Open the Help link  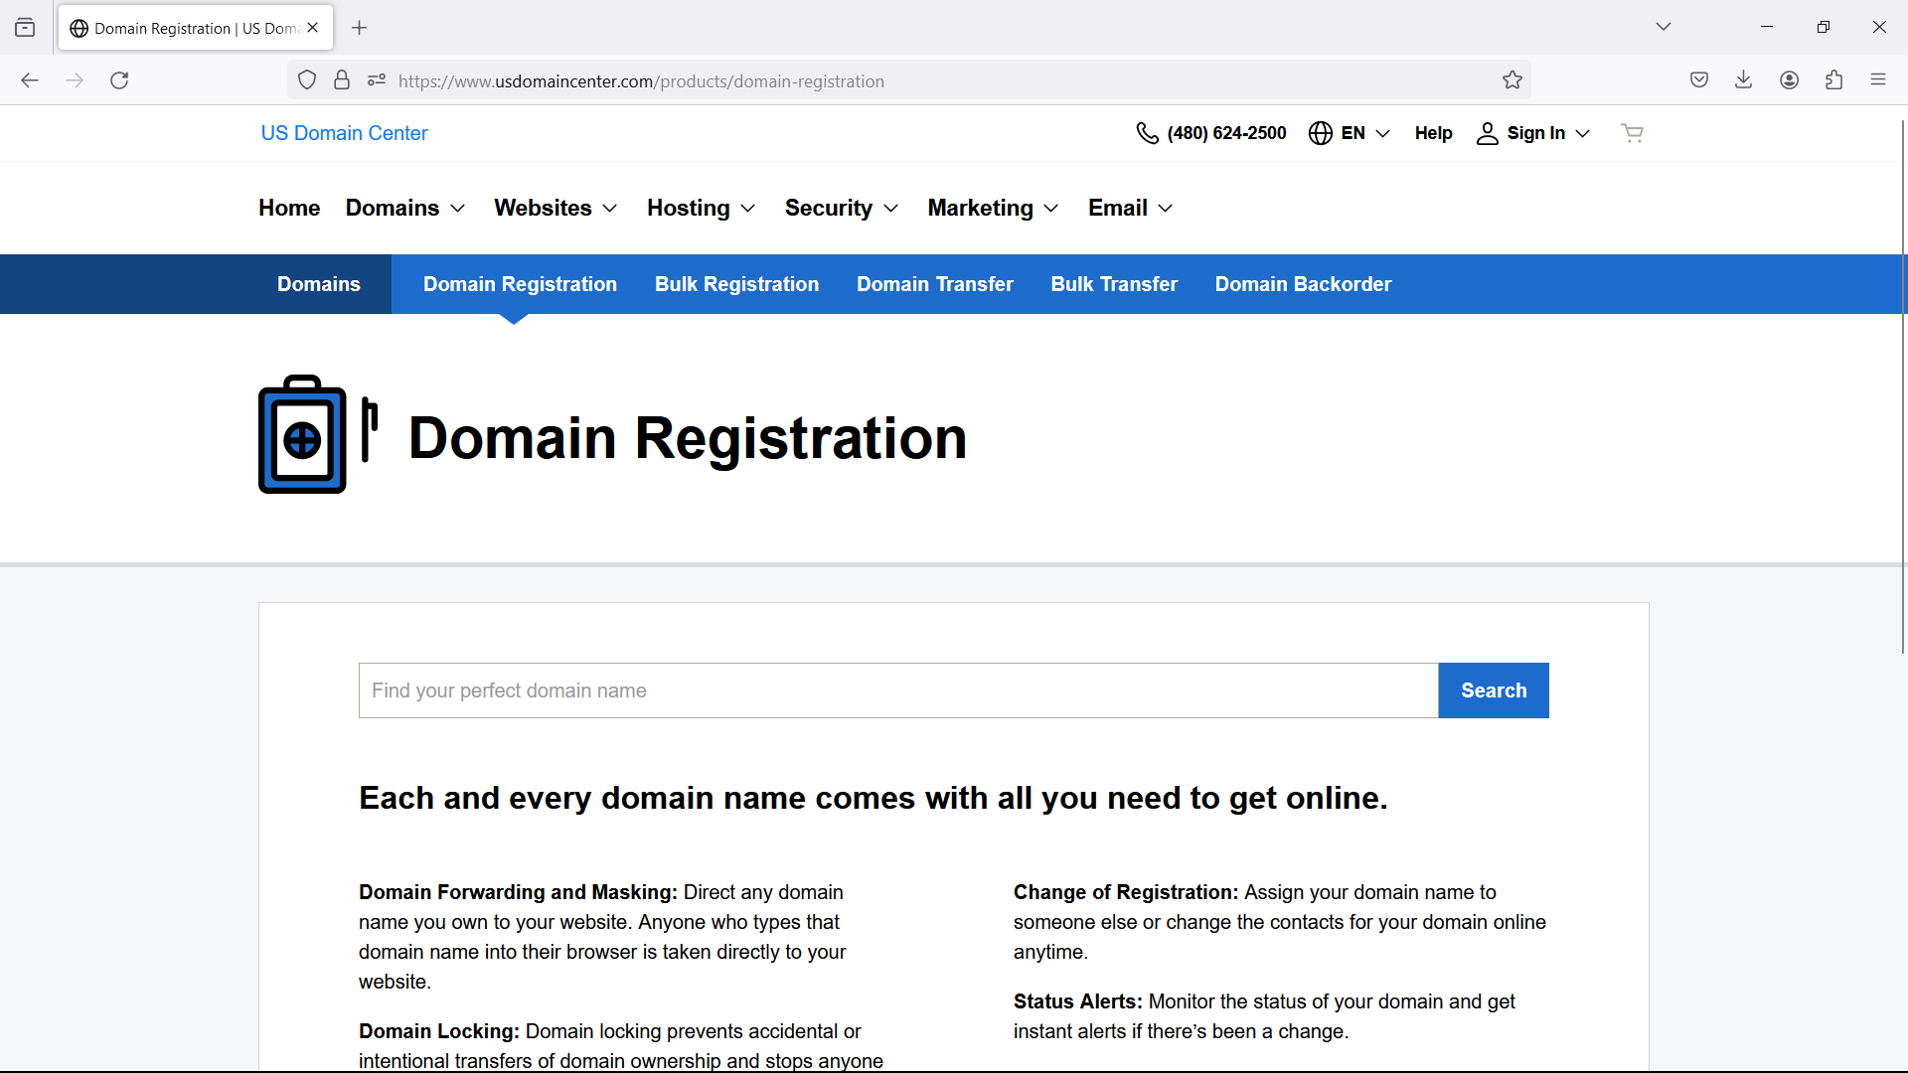(1434, 132)
